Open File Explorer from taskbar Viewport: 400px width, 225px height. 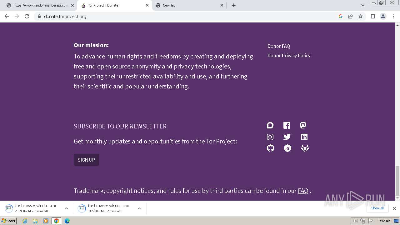35,221
